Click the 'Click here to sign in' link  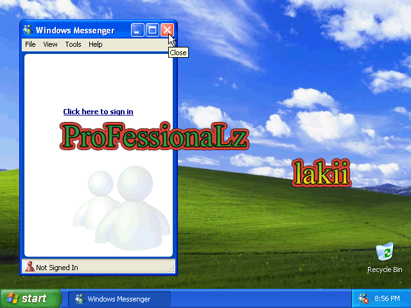(x=98, y=112)
